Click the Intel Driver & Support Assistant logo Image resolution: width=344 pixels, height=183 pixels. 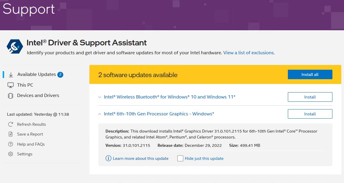click(x=15, y=46)
